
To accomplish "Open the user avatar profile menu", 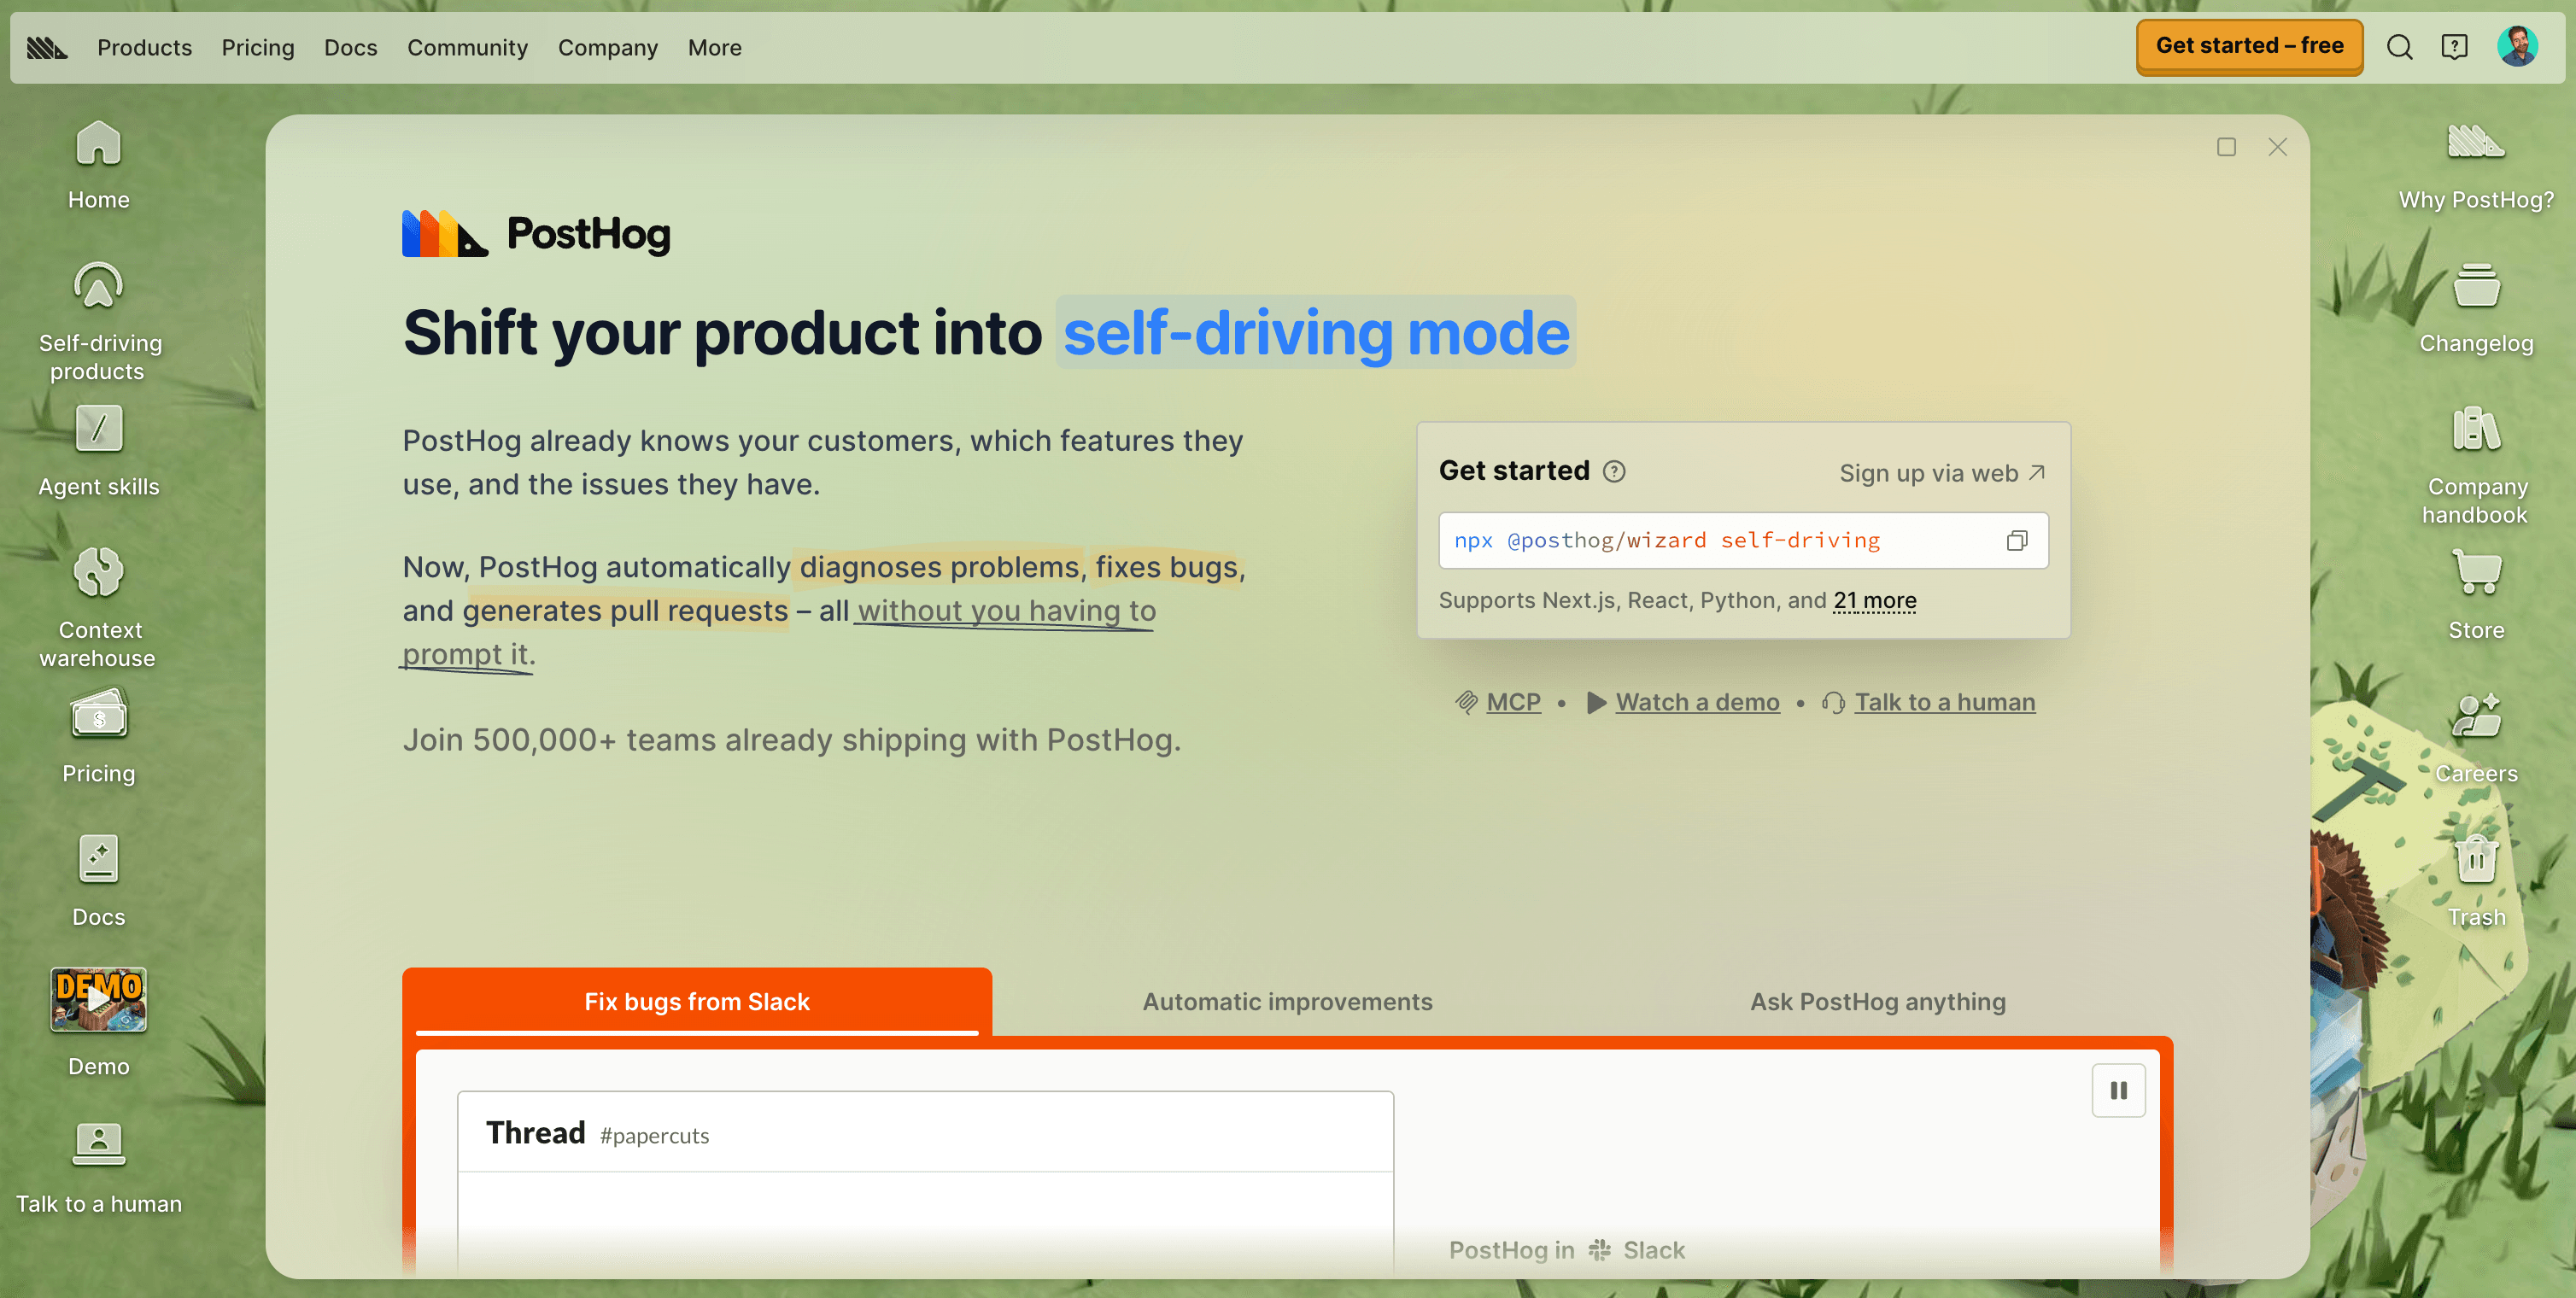I will (x=2517, y=47).
